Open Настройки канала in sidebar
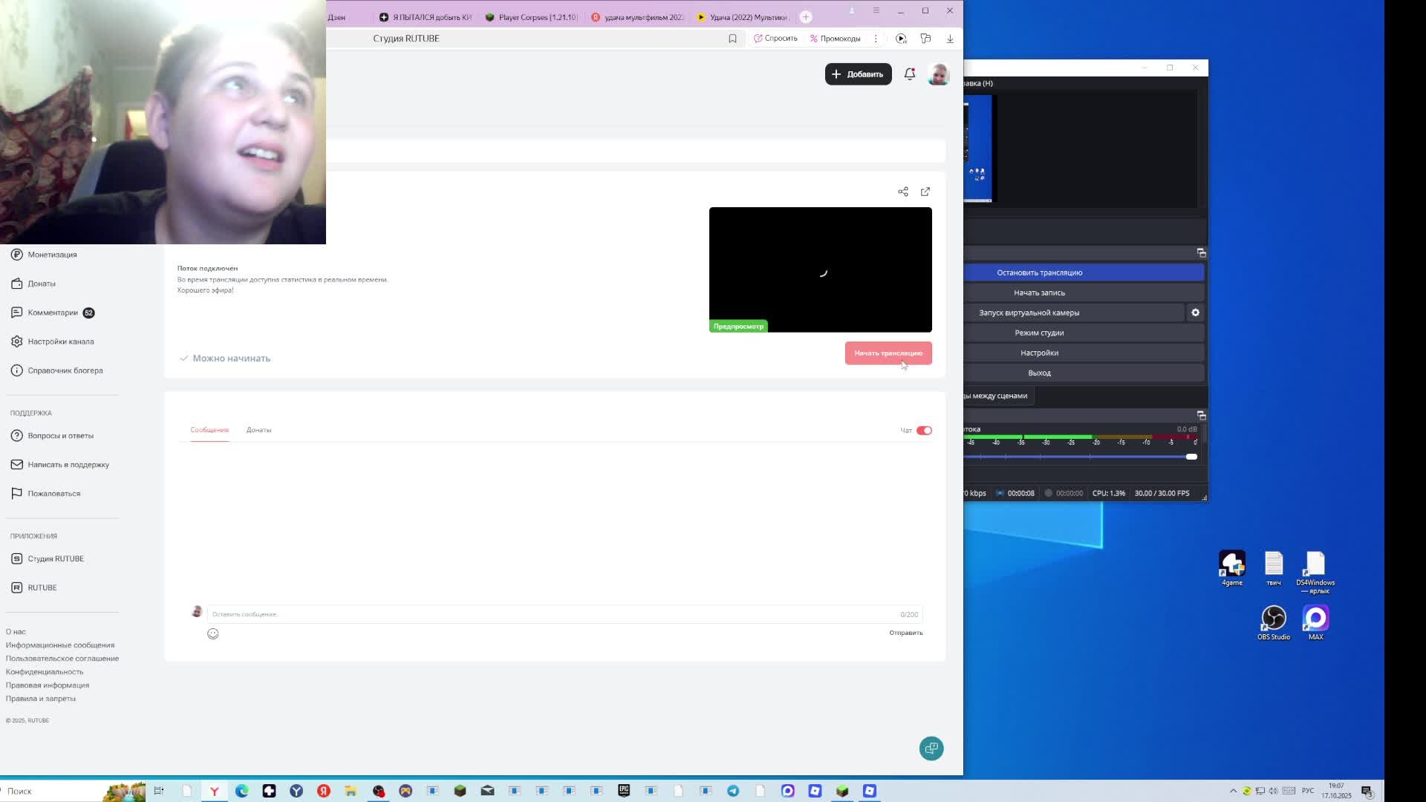This screenshot has height=802, width=1426. [x=60, y=342]
